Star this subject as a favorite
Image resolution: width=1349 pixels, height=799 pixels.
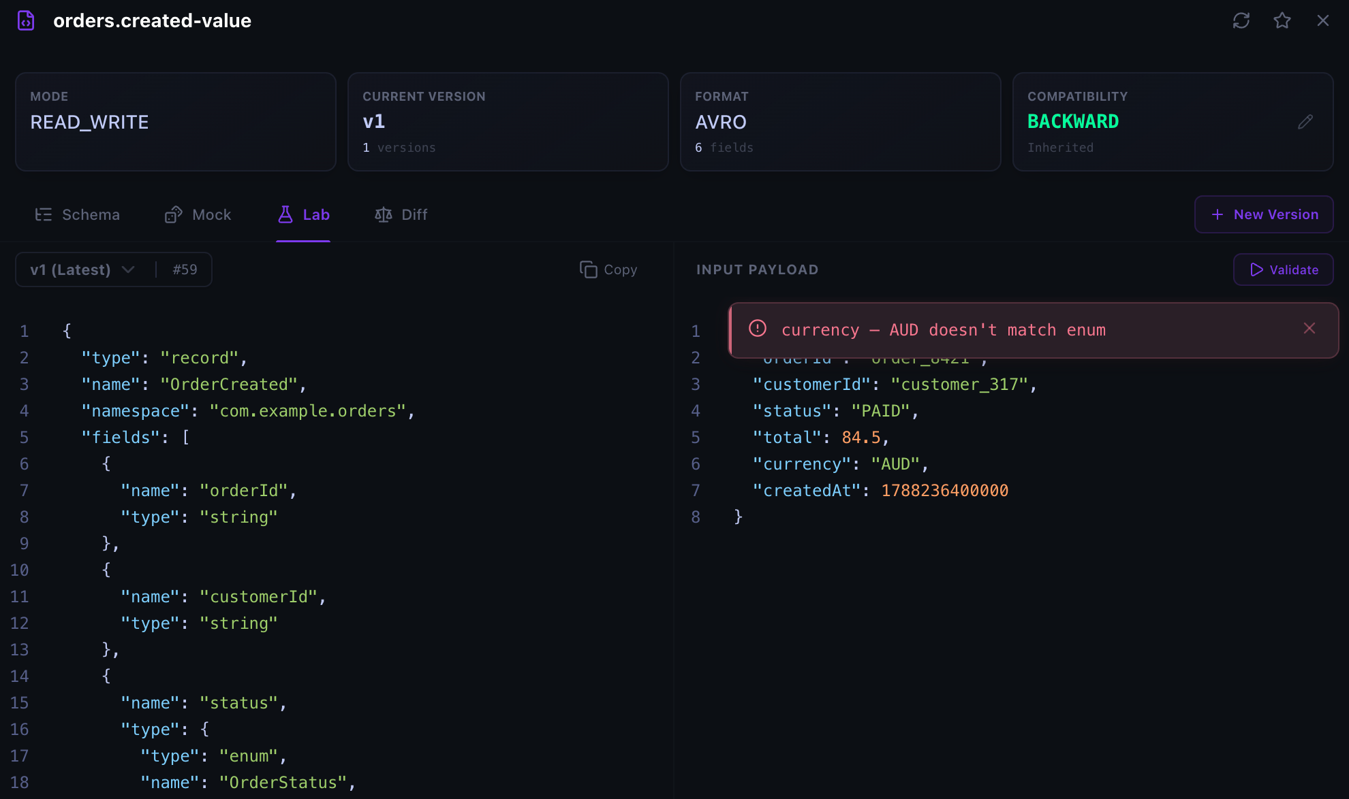[1282, 20]
